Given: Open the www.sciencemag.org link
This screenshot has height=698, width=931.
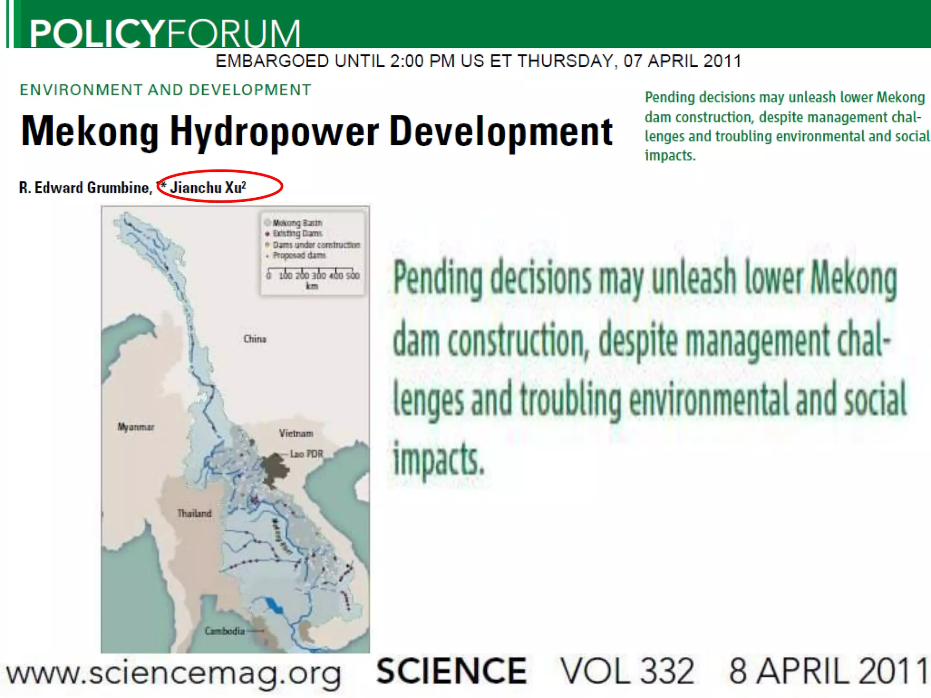Looking at the screenshot, I should click(174, 673).
